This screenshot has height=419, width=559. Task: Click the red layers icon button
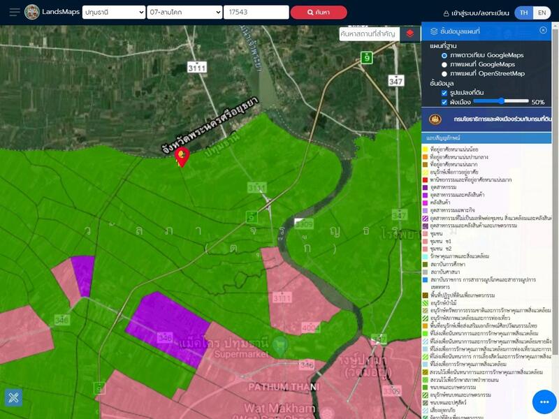[409, 33]
